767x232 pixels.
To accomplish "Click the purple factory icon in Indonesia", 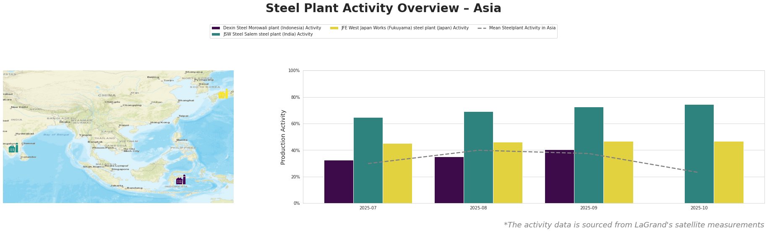I will point(181,180).
